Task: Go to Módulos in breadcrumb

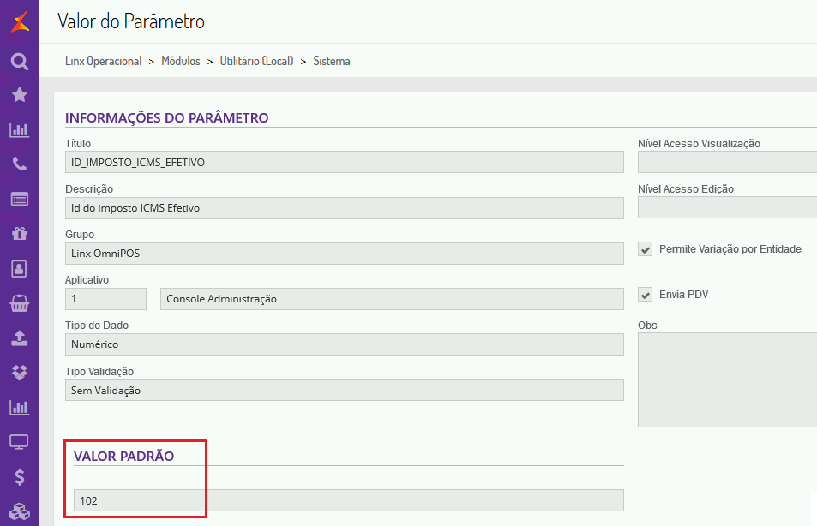Action: point(180,61)
